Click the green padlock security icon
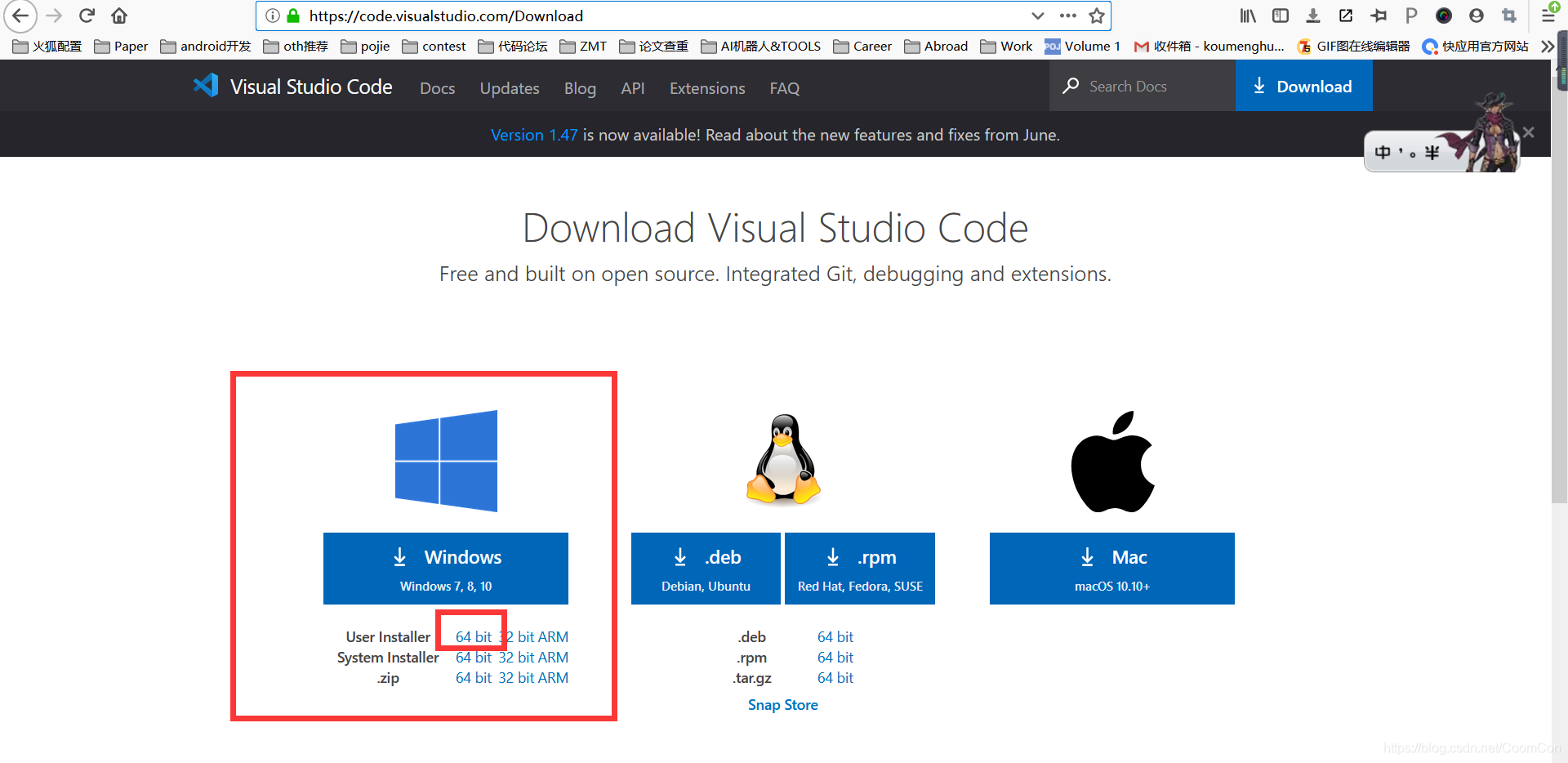Screen dimensions: 1568x763 pyautogui.click(x=293, y=16)
